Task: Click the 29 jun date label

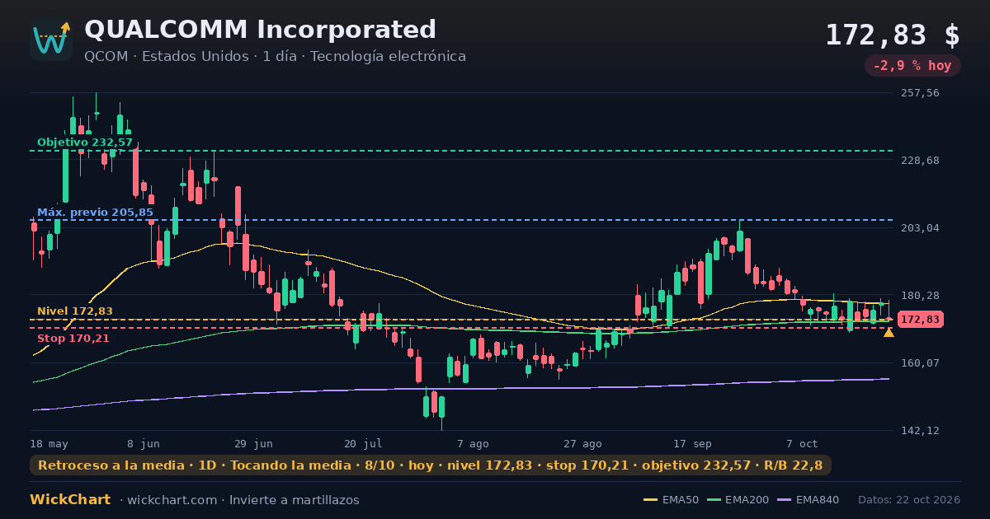Action: click(x=254, y=443)
